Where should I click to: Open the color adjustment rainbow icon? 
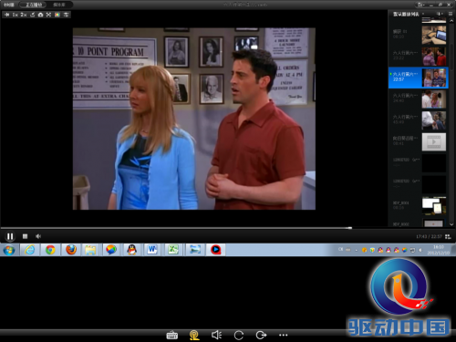click(x=57, y=15)
